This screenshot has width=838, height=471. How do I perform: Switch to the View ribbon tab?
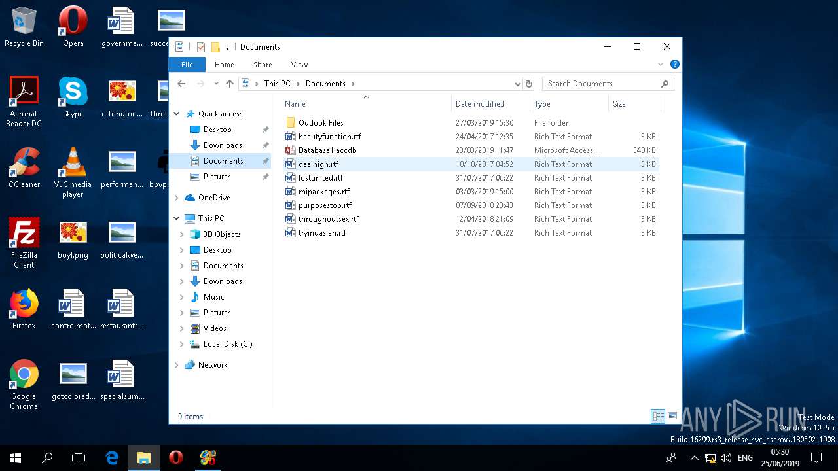[x=299, y=65]
